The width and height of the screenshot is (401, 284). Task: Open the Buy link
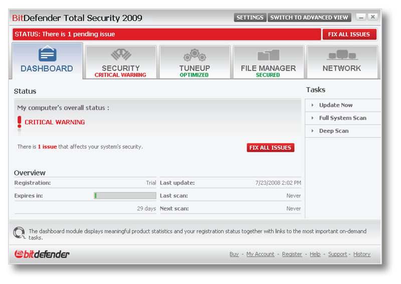(x=234, y=254)
